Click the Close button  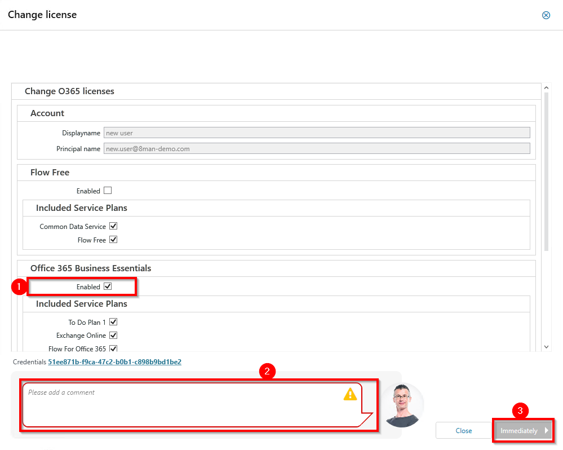463,431
